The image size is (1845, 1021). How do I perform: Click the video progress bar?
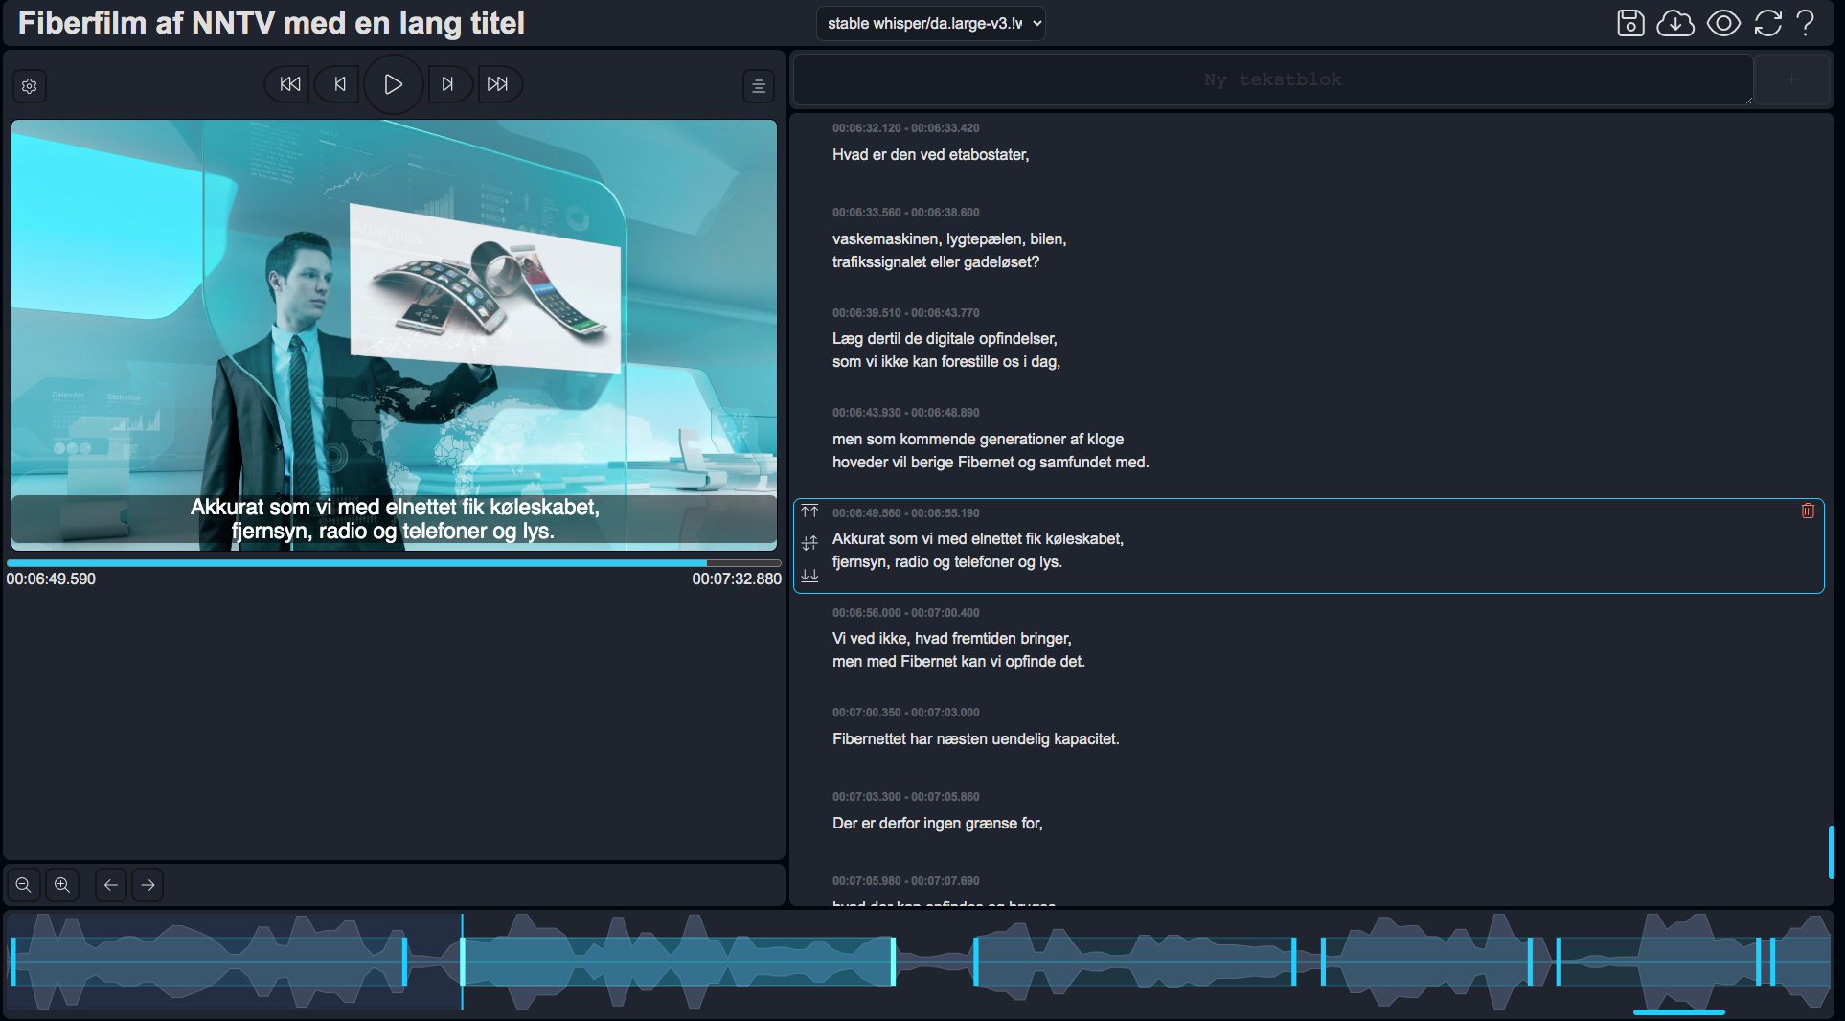tap(393, 563)
